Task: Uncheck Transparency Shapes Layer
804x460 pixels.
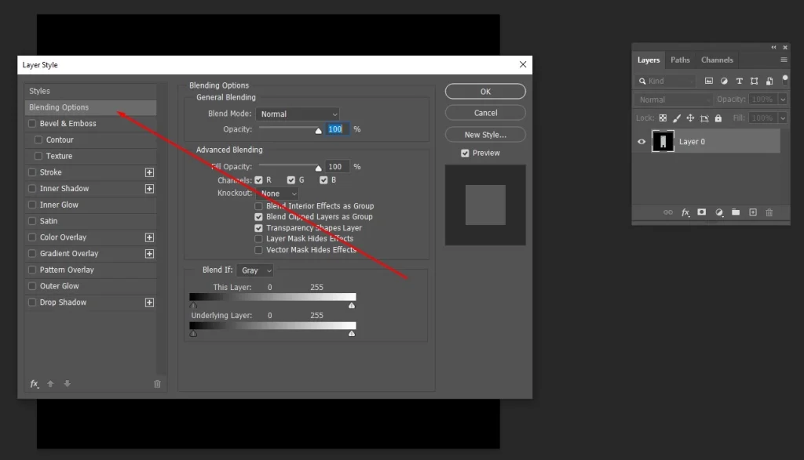Action: click(x=259, y=227)
